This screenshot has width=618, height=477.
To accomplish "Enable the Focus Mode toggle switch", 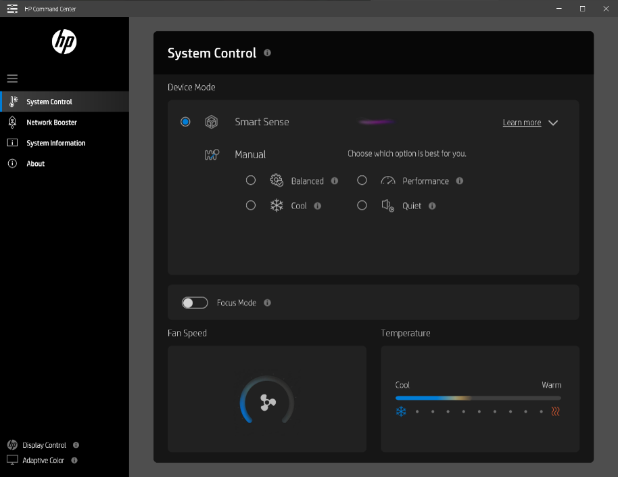I will [x=195, y=302].
